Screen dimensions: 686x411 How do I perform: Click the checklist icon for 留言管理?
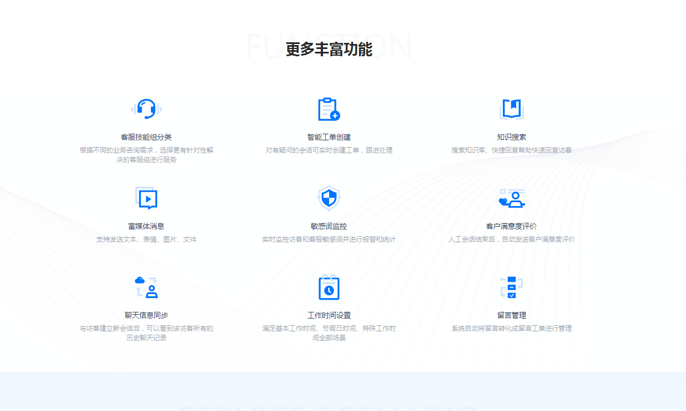[511, 287]
